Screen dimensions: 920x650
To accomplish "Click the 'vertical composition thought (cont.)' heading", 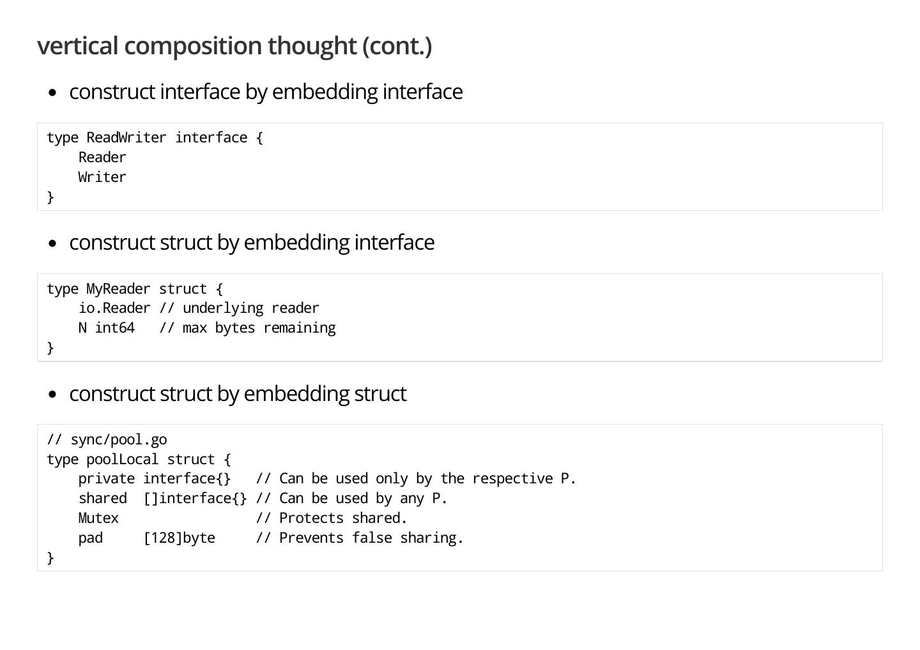I will point(234,46).
